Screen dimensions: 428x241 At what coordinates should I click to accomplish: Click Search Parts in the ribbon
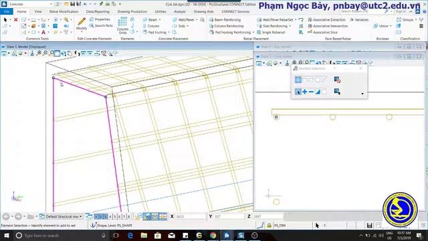[101, 25]
